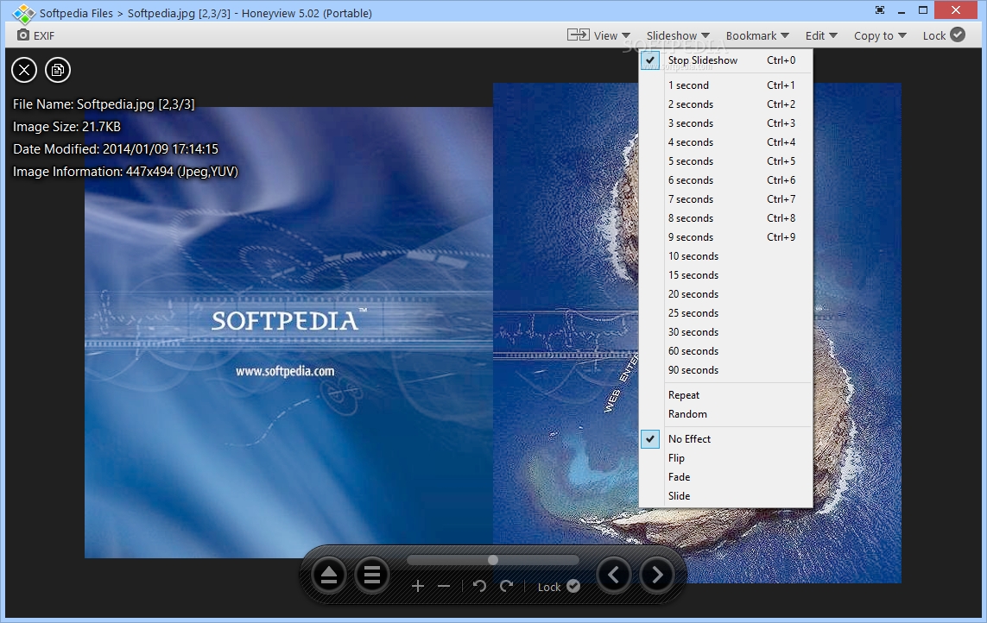Screen dimensions: 987x623
Task: Pick 60 seconds from Slideshow menu
Action: [725, 351]
